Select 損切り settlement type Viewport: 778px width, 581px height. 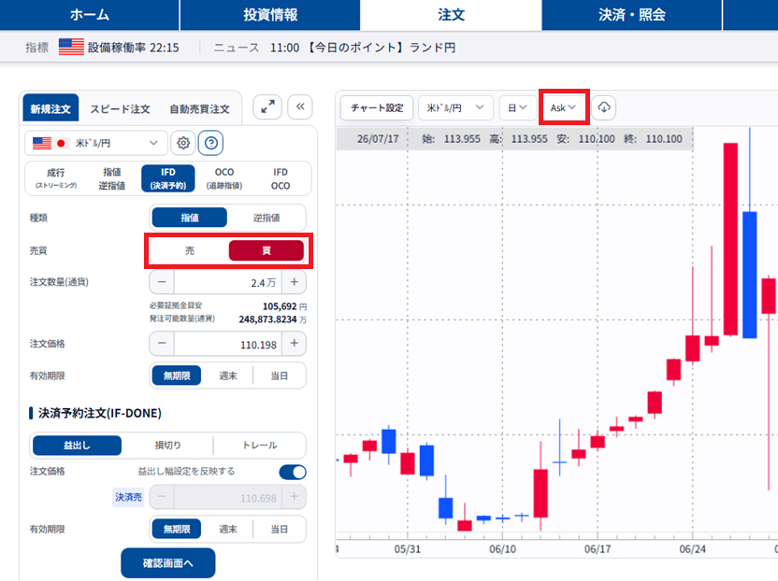[x=167, y=446]
